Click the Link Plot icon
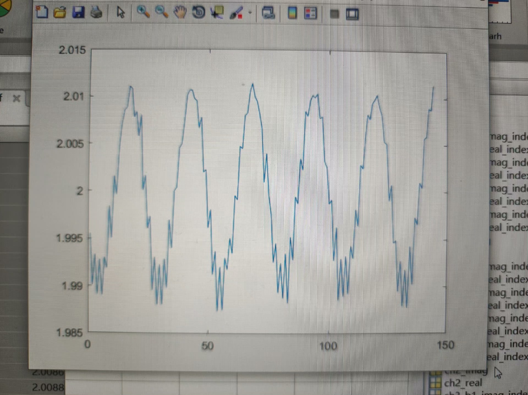This screenshot has width=528, height=395. coord(268,13)
